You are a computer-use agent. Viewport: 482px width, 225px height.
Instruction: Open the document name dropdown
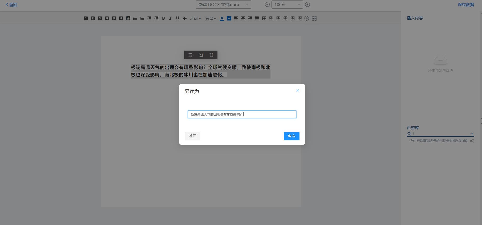point(223,5)
